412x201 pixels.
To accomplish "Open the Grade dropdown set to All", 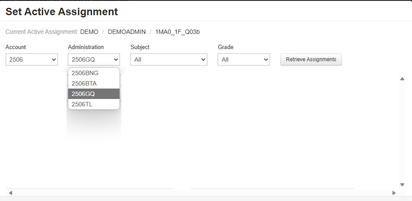I will click(x=243, y=59).
